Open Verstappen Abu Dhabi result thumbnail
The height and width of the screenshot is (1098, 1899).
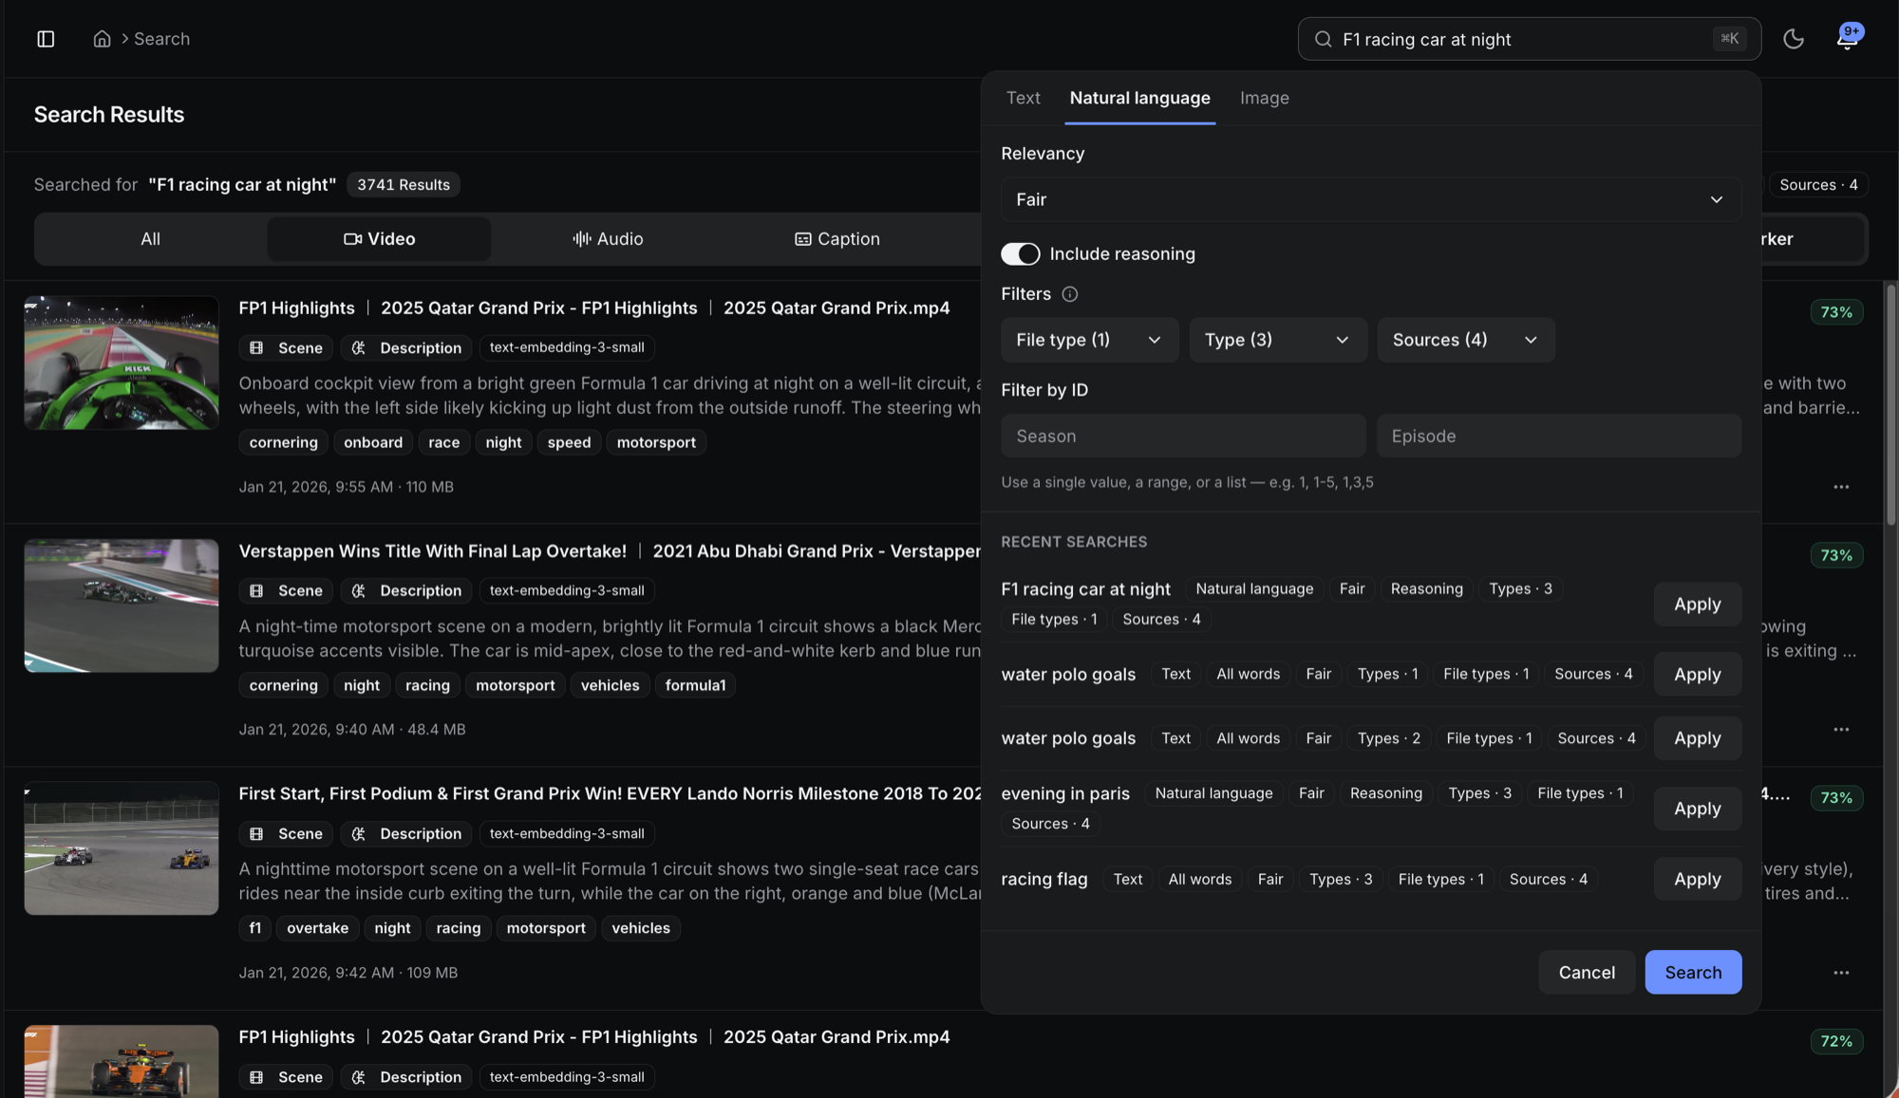coord(122,605)
